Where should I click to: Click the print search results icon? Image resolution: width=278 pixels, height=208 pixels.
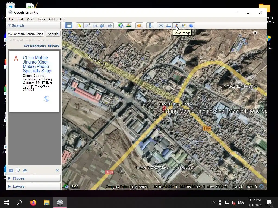coord(25,171)
